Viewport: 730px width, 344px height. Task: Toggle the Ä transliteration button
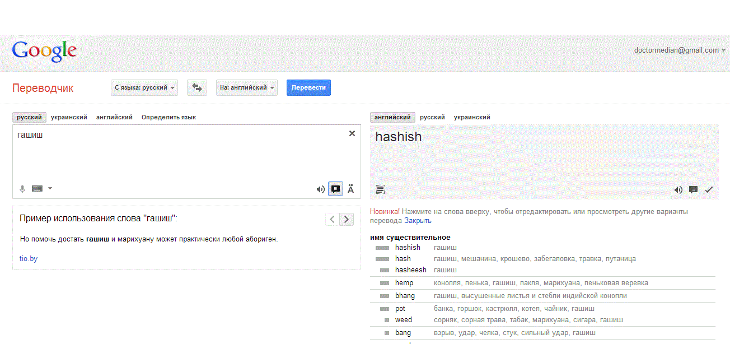point(351,189)
